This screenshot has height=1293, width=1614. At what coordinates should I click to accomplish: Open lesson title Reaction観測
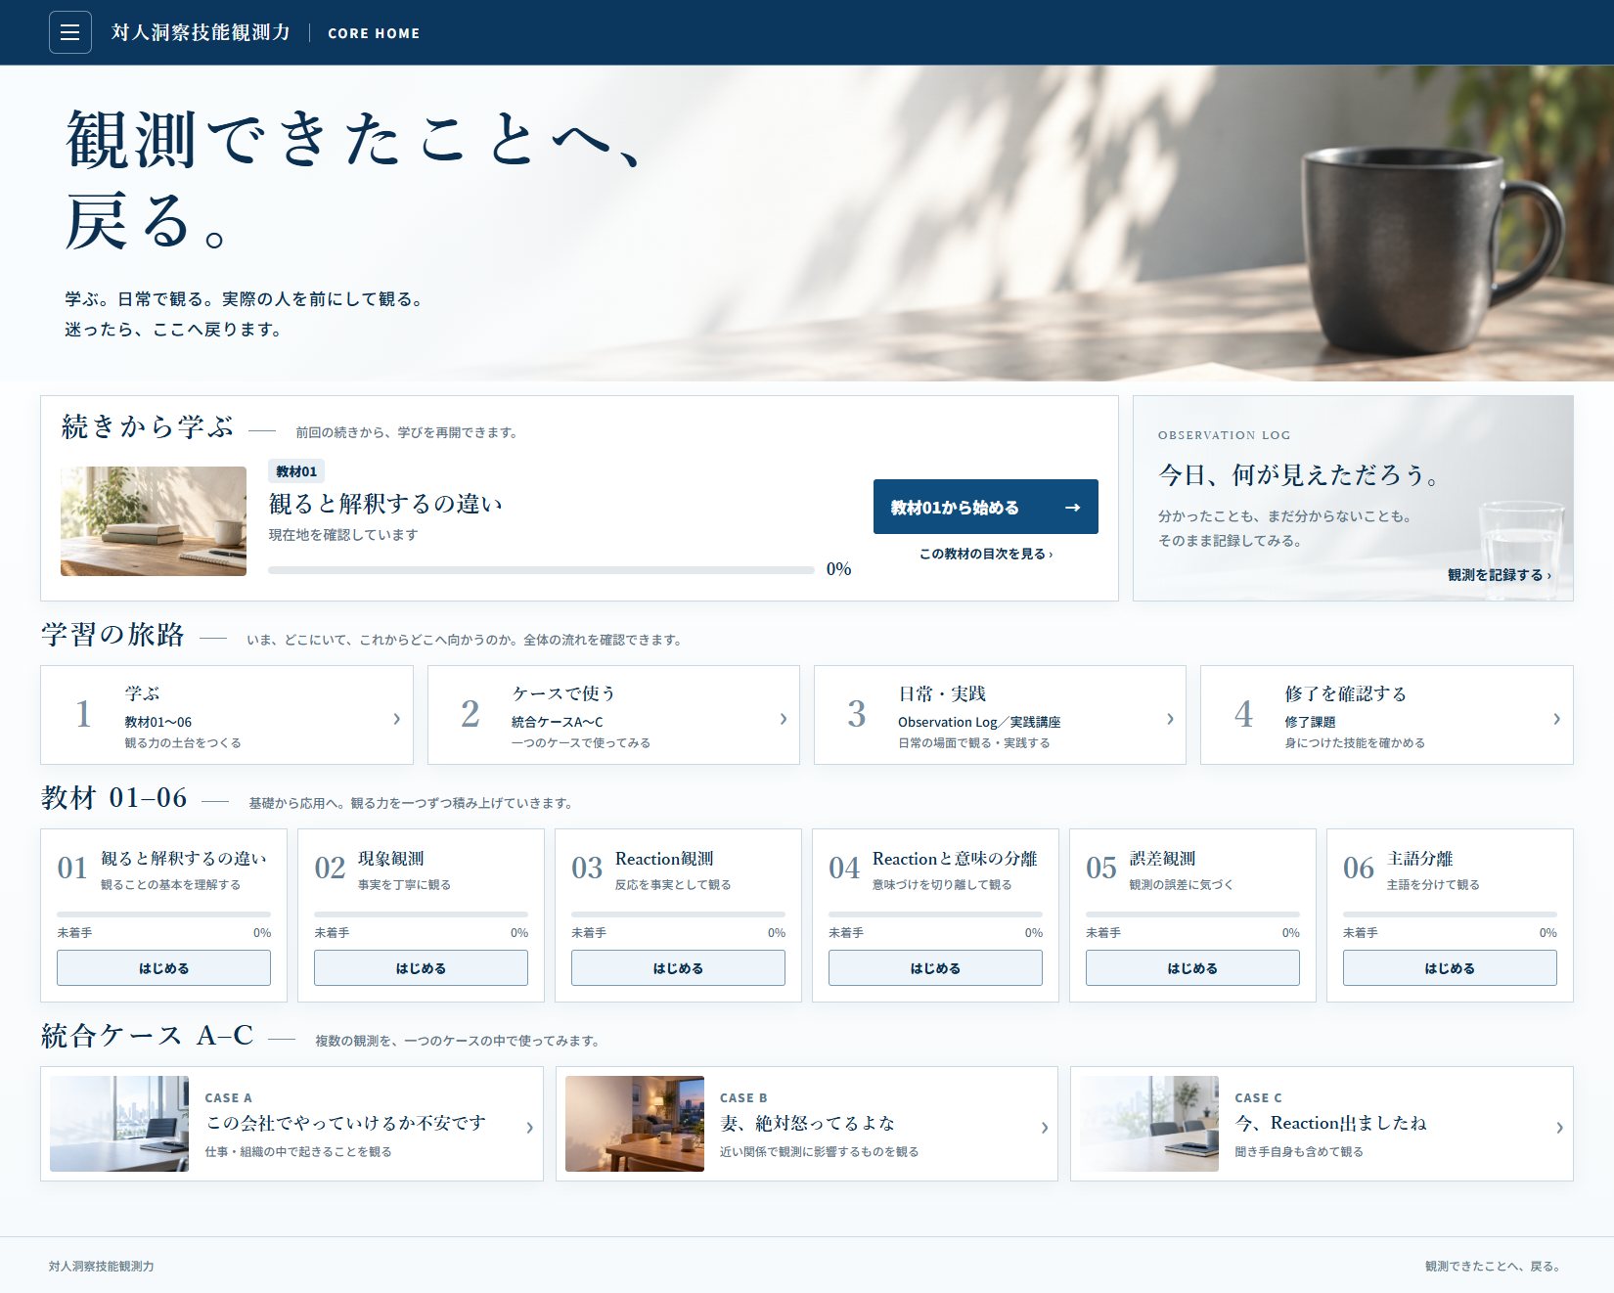coord(664,859)
